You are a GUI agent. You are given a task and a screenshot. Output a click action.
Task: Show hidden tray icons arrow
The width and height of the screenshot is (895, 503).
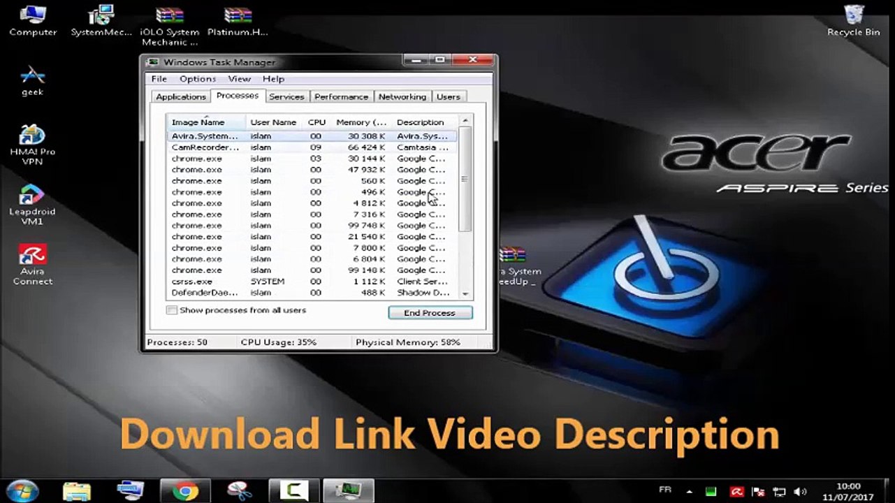[x=690, y=492]
